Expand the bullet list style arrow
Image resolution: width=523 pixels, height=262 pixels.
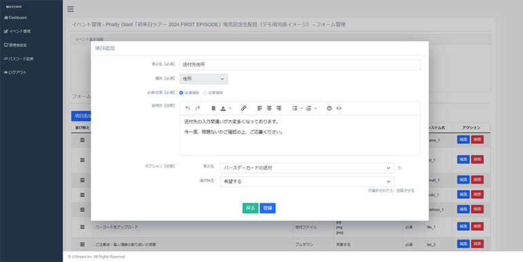(x=302, y=109)
